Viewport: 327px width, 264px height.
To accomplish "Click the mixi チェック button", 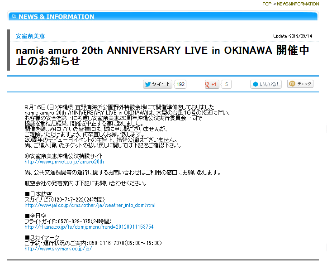I will click(300, 84).
